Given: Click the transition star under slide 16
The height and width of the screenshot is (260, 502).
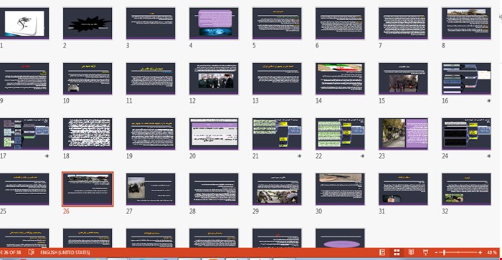Looking at the screenshot, I should 488,101.
